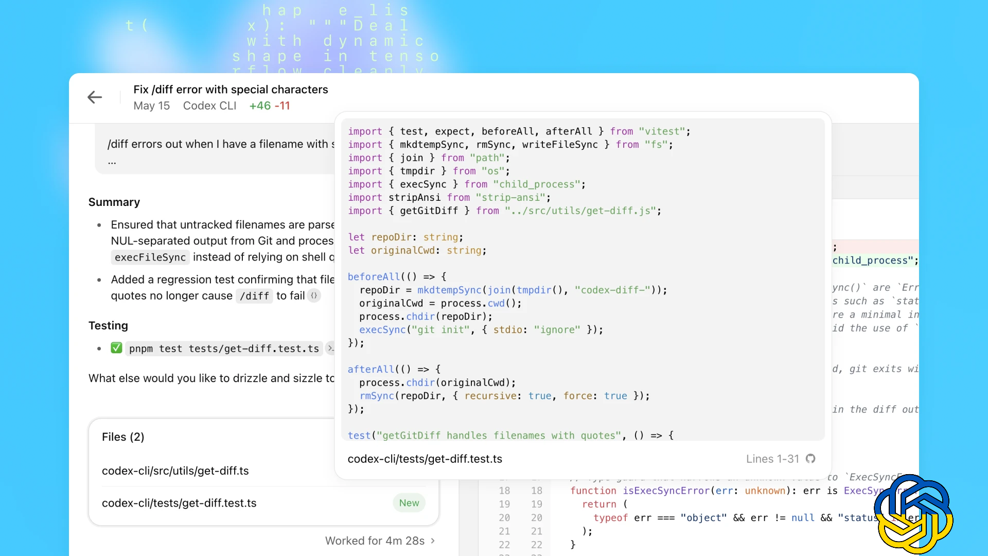Click the inline code 'execFileSync' in Summary
The width and height of the screenshot is (988, 556).
(150, 257)
